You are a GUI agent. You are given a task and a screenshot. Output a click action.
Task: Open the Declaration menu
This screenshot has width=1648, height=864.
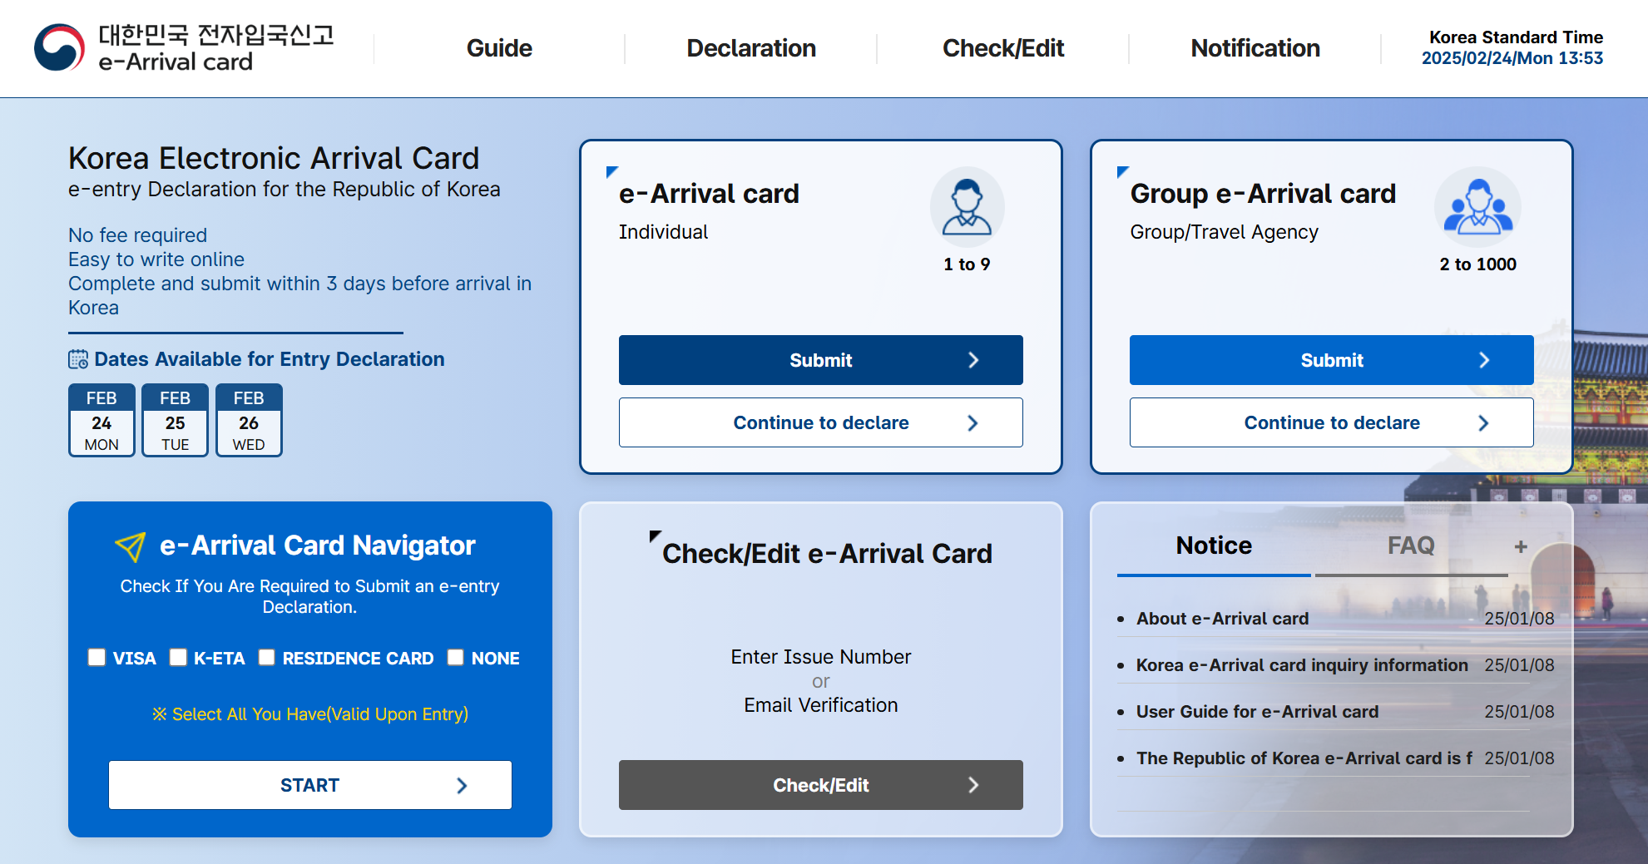coord(750,48)
